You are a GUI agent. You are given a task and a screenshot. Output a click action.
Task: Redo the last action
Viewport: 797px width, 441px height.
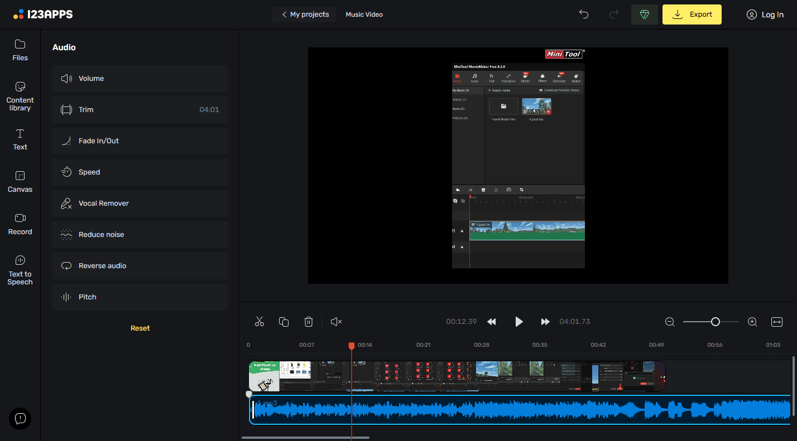pyautogui.click(x=614, y=14)
